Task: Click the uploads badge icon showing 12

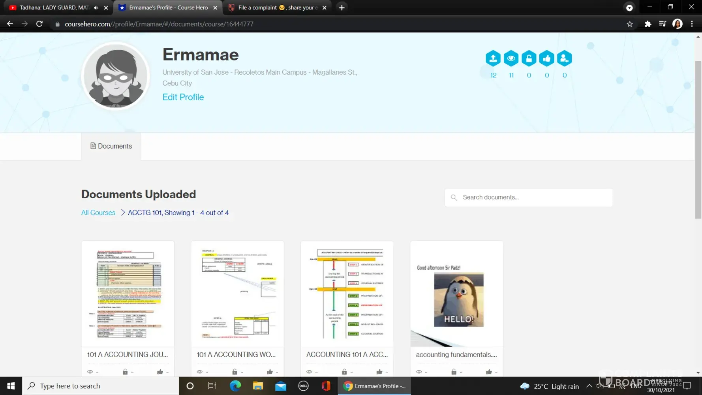Action: point(493,58)
